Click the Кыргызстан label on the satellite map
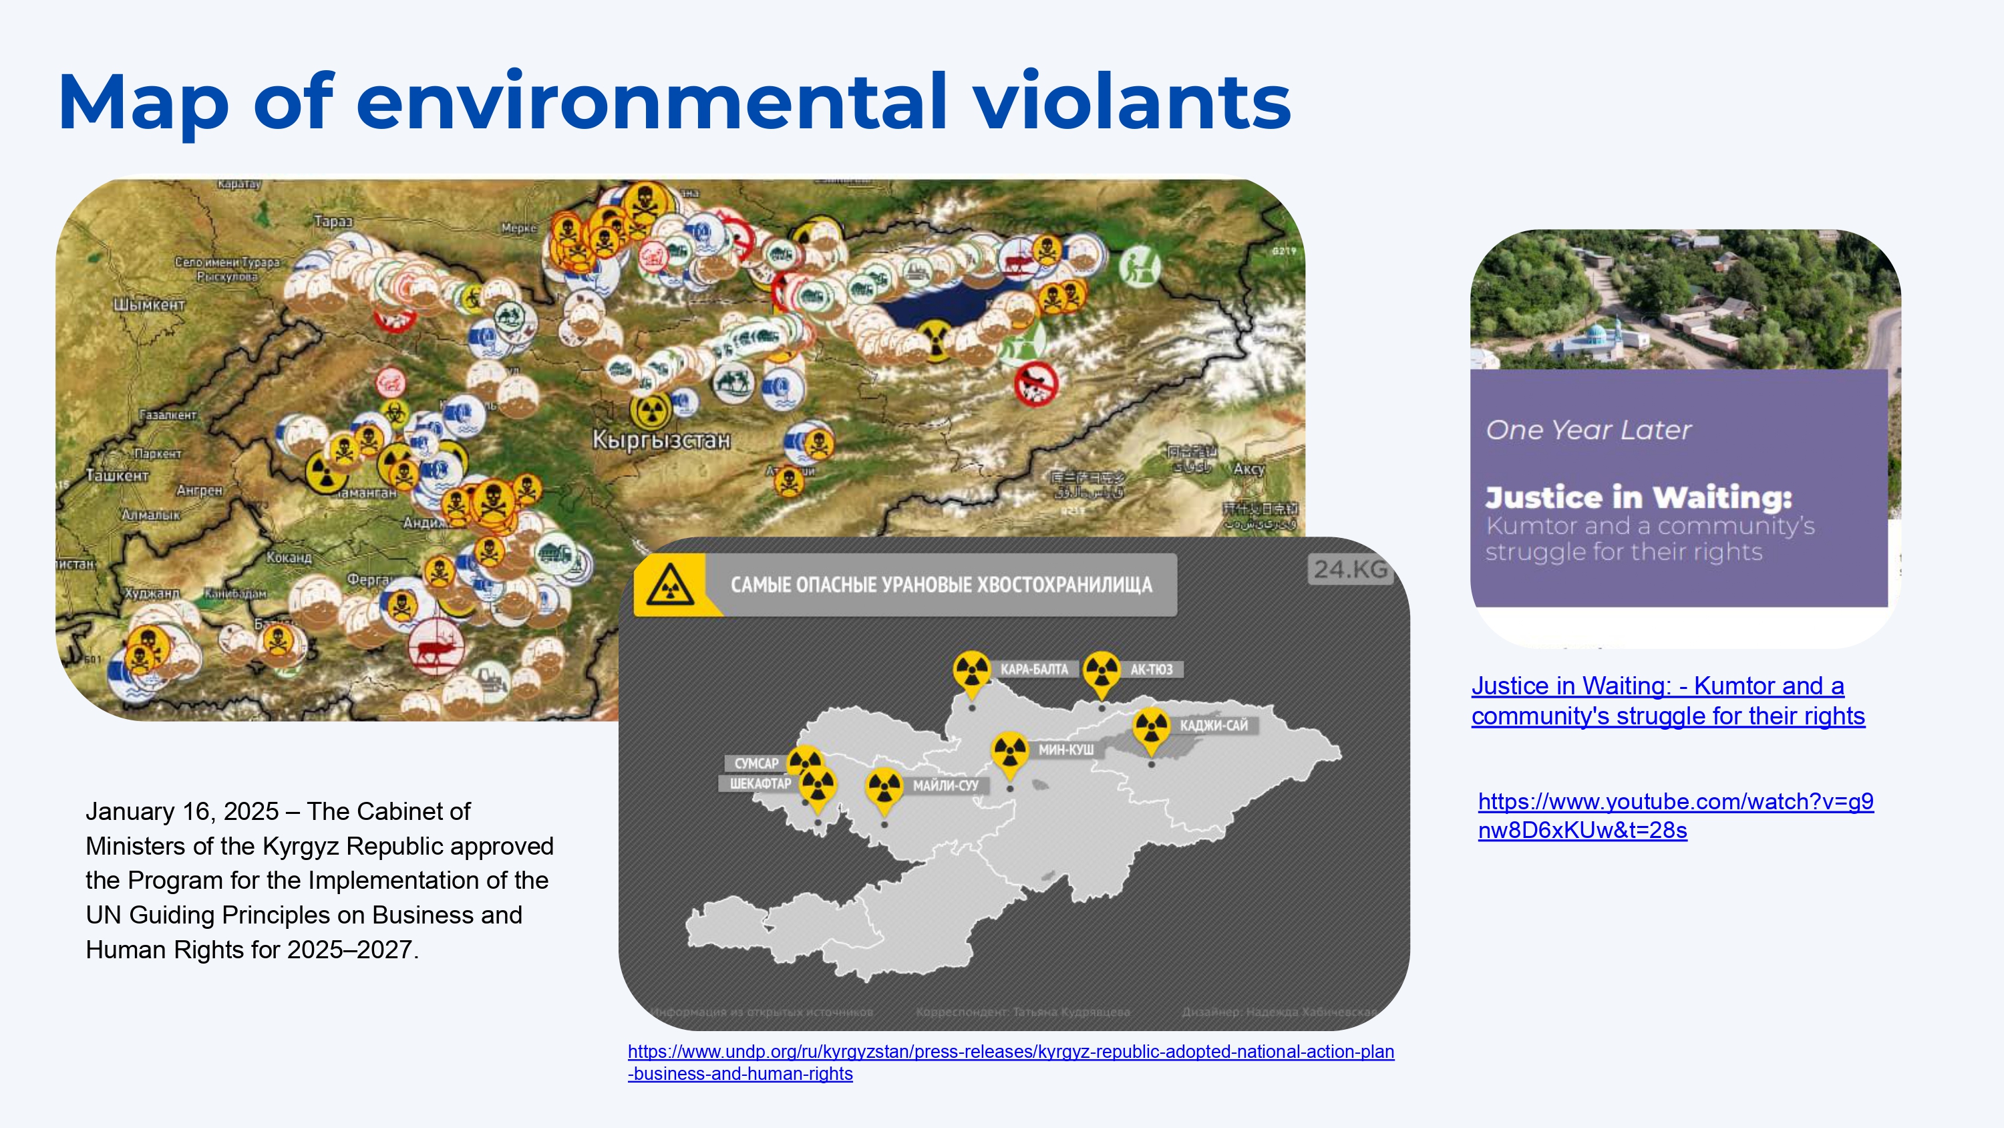 click(661, 440)
